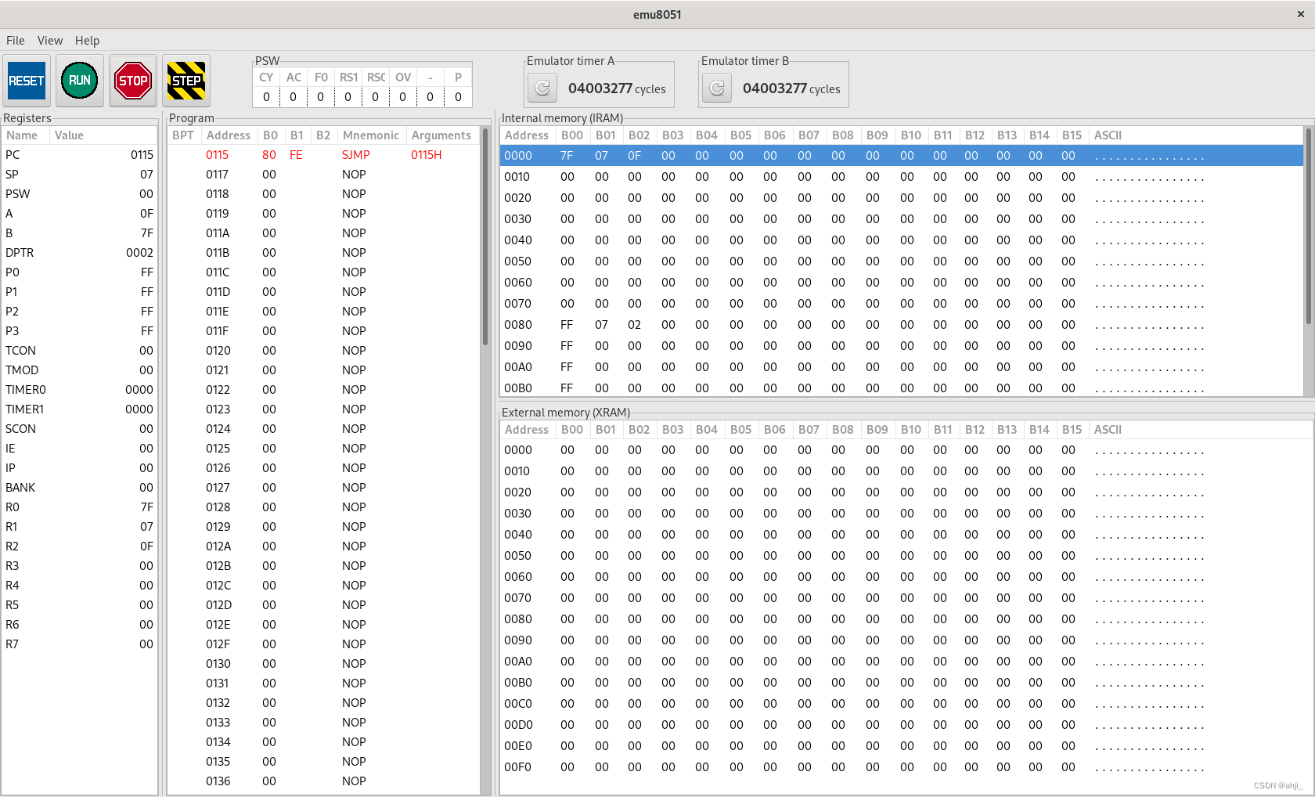
Task: Select IRAM row at address 0040
Action: [x=901, y=240]
